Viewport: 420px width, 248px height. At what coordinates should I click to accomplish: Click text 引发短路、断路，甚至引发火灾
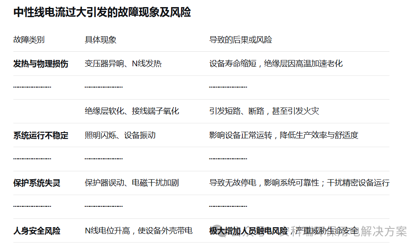pos(264,111)
